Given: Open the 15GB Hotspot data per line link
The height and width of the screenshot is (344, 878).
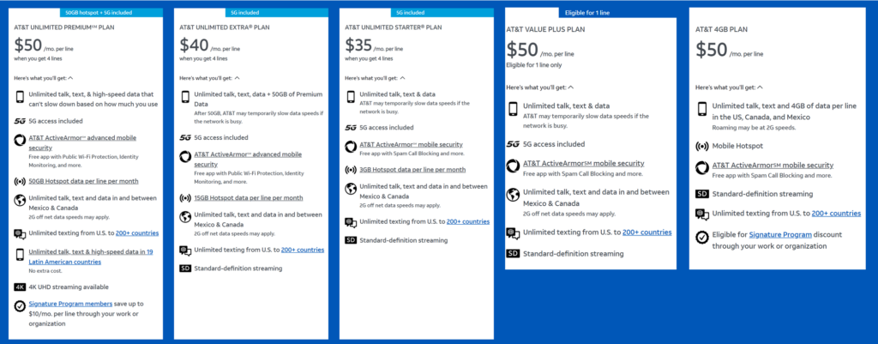Looking at the screenshot, I should 249,198.
